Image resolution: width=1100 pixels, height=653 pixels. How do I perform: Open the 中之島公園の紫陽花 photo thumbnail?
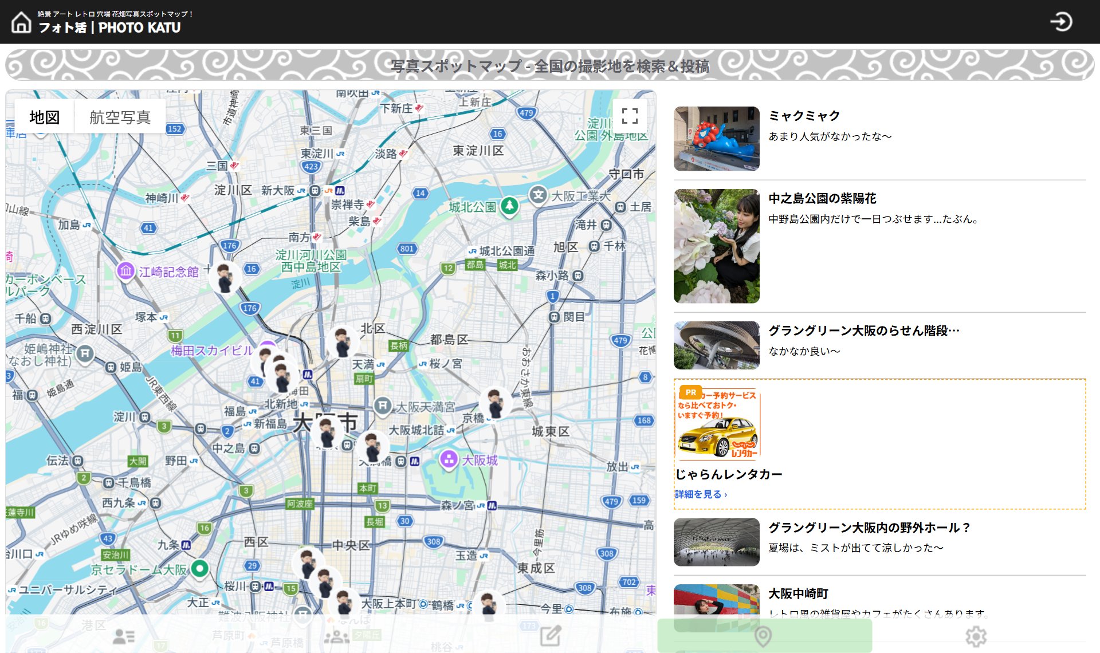pos(716,246)
